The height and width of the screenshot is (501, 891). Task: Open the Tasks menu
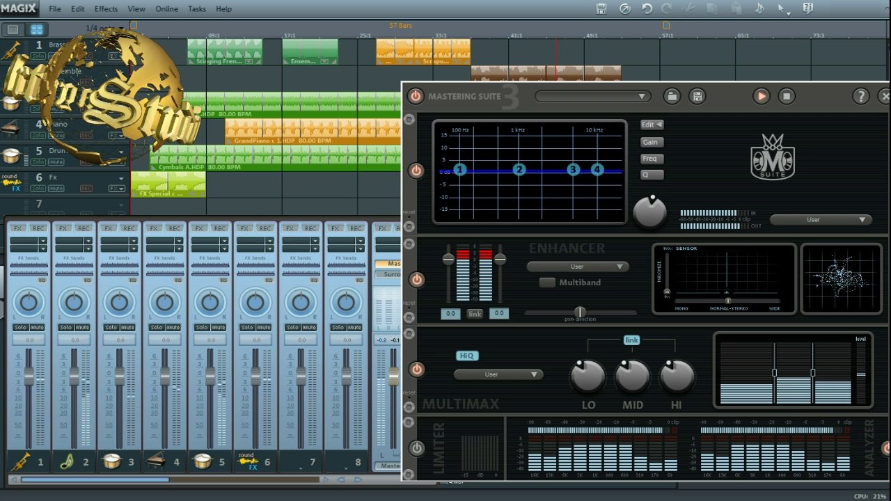point(197,9)
